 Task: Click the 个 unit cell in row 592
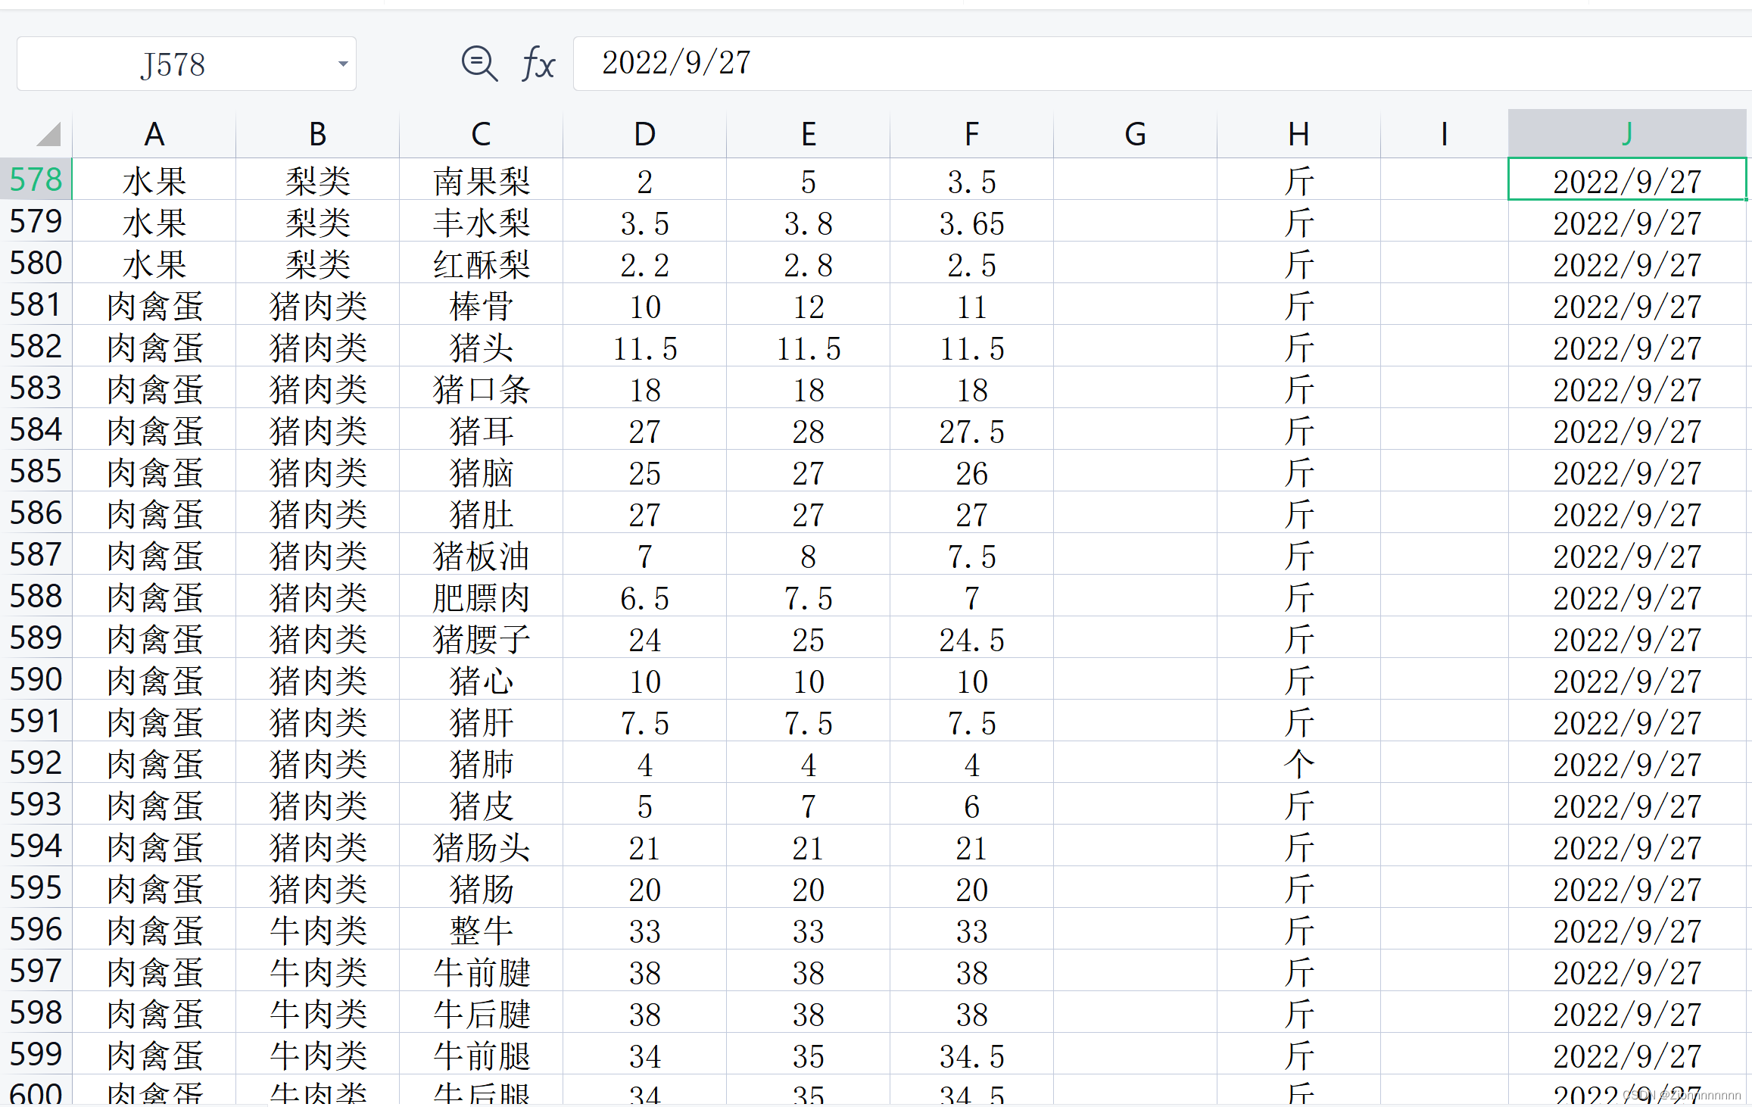point(1298,762)
